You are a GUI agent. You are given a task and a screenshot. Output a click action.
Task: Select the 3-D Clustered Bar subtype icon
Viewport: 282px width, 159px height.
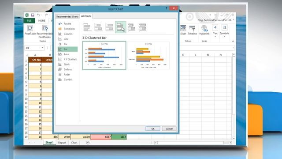[120, 27]
